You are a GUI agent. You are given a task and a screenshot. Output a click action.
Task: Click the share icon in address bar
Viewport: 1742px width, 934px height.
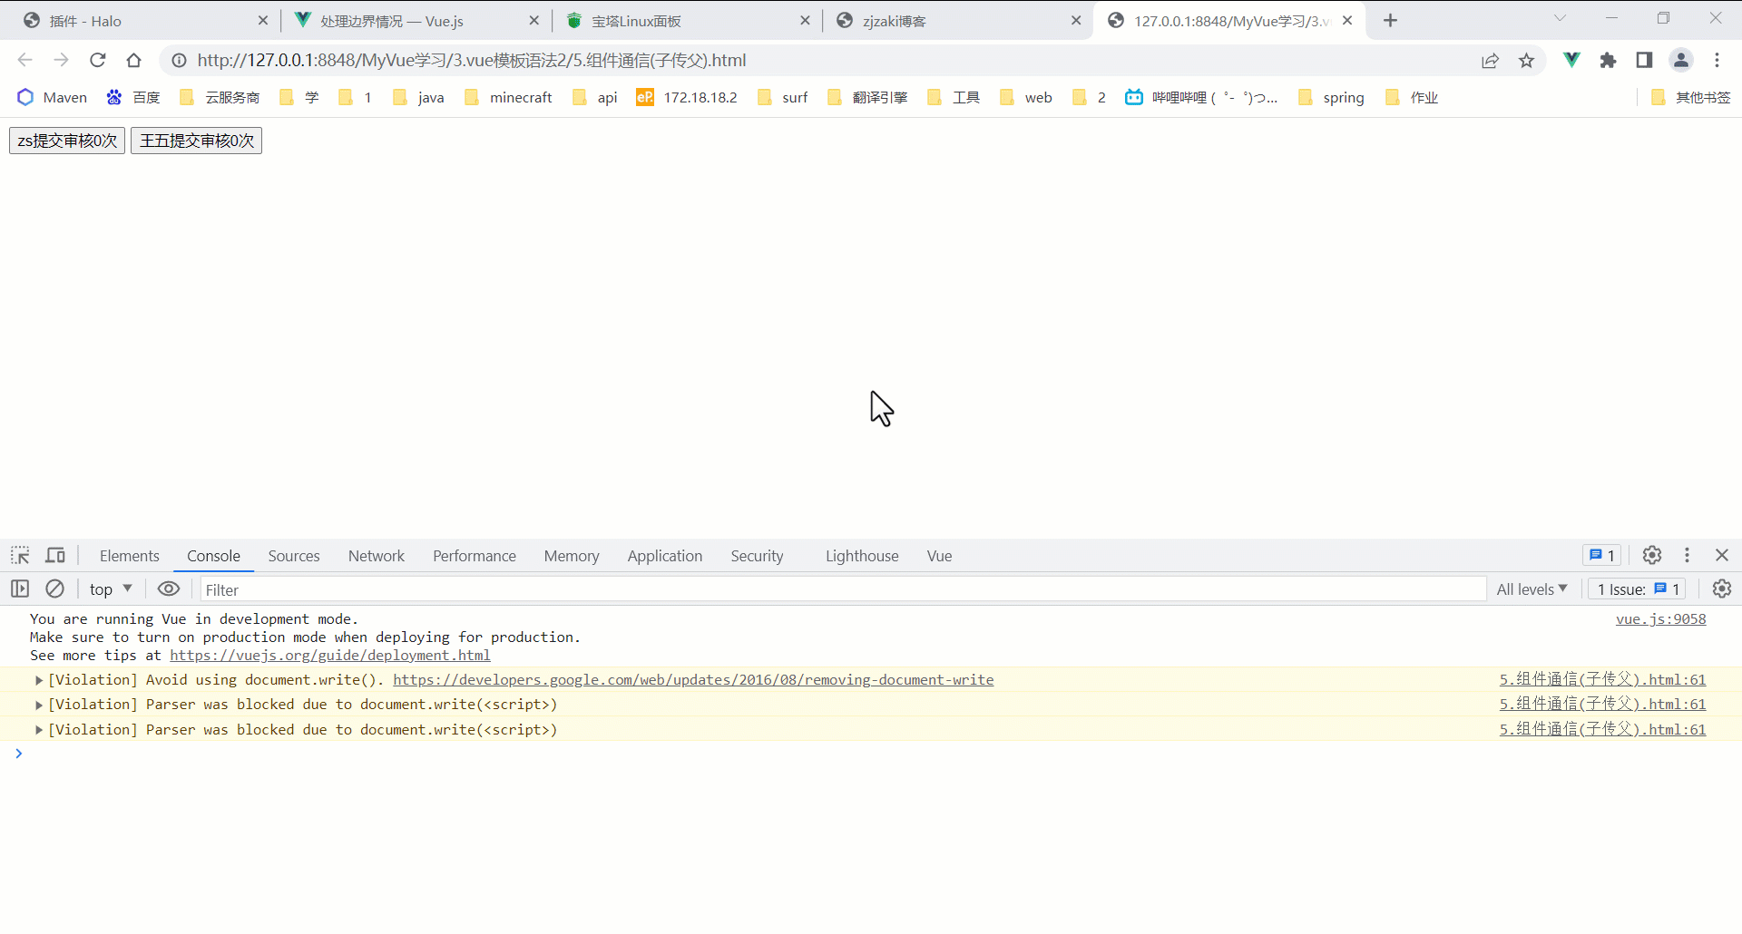point(1491,60)
